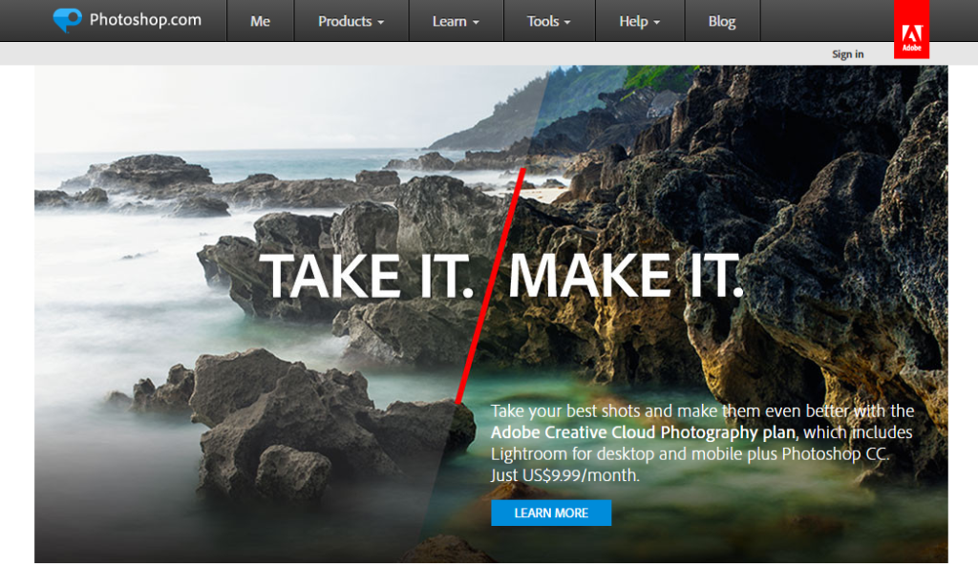978x566 pixels.
Task: Click the LEARN MORE button
Action: pyautogui.click(x=551, y=513)
